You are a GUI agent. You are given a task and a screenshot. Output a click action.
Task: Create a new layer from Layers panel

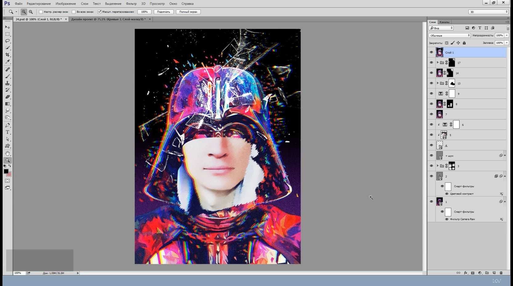494,273
